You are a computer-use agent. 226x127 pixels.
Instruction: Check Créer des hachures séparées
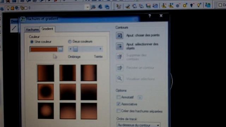click(x=118, y=111)
